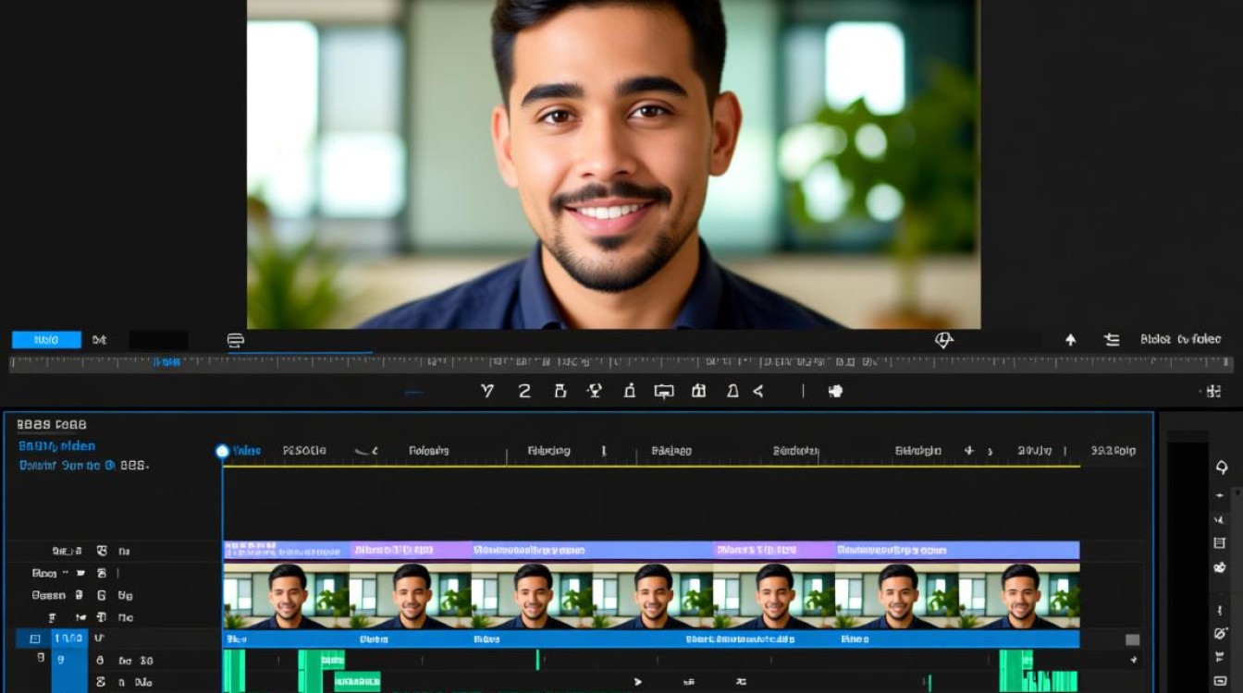Click the crossed-circle icon in the right sidebar
Viewport: 1243px width, 693px height.
click(1220, 633)
